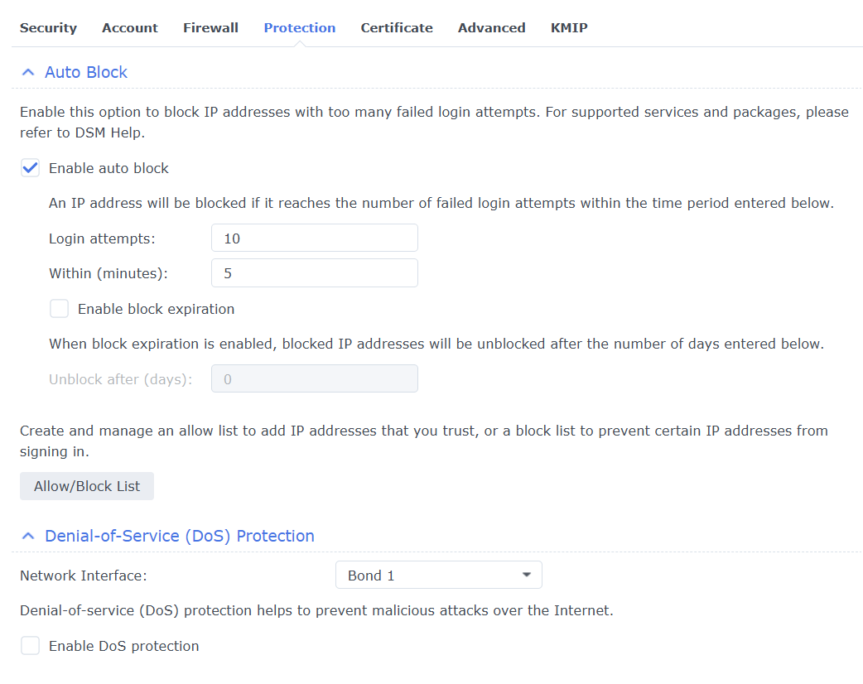Switch to the Security tab
Screen dimensions: 863x684
click(48, 28)
